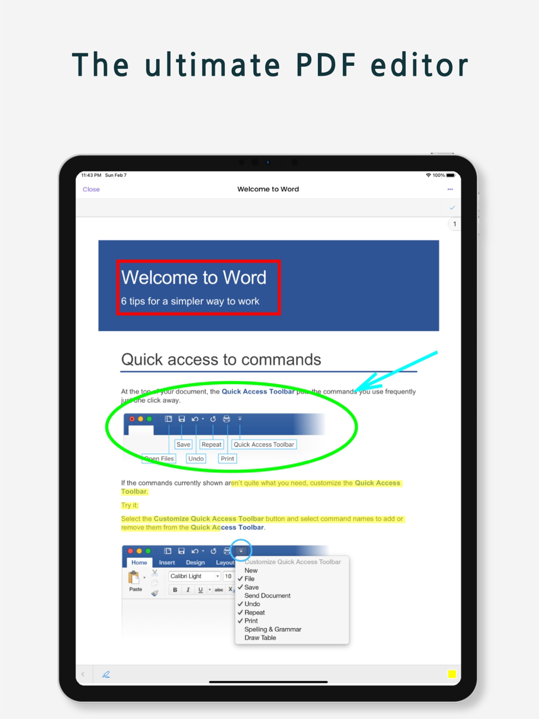Tap the page 1 indicator badge
The height and width of the screenshot is (719, 539).
[x=454, y=224]
